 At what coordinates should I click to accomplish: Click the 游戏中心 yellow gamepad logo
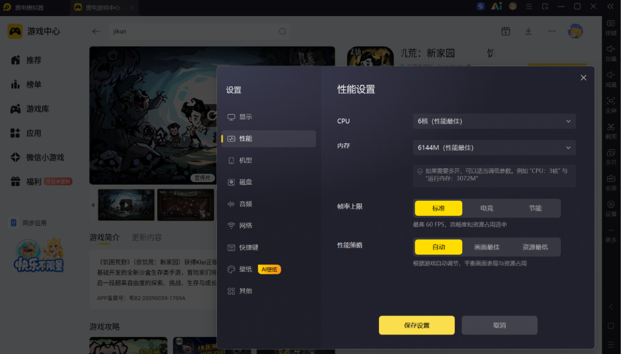[x=15, y=31]
